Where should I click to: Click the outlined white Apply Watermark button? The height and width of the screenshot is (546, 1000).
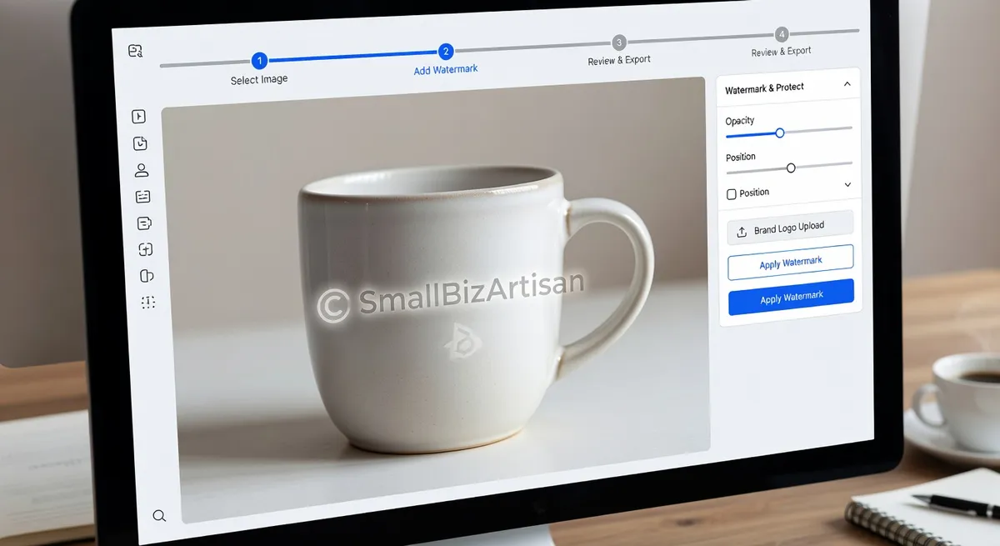(791, 263)
